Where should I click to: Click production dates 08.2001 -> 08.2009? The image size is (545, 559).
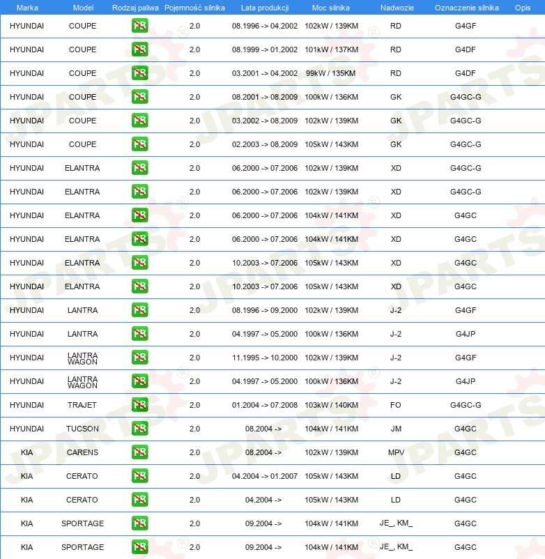click(x=264, y=97)
